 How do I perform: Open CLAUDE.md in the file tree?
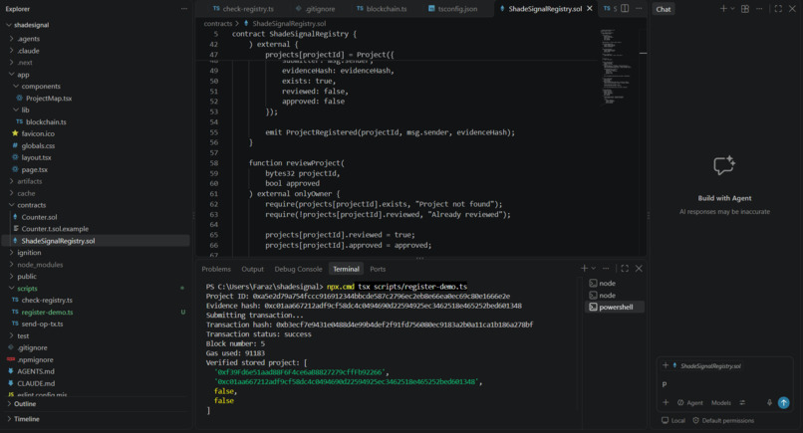point(36,383)
